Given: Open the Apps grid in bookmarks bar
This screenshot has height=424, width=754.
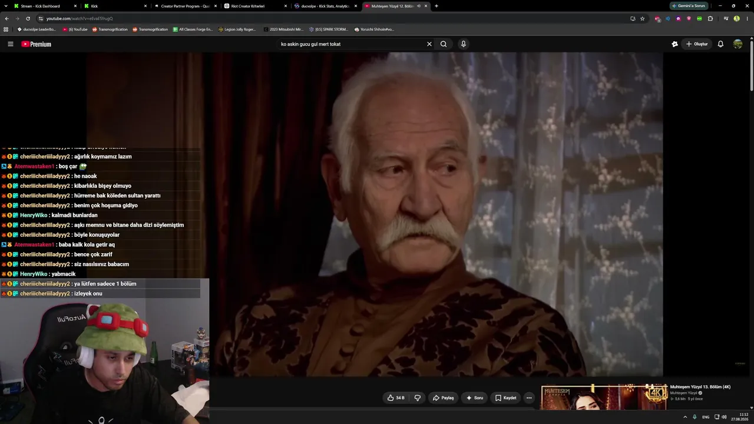Looking at the screenshot, I should [6, 29].
